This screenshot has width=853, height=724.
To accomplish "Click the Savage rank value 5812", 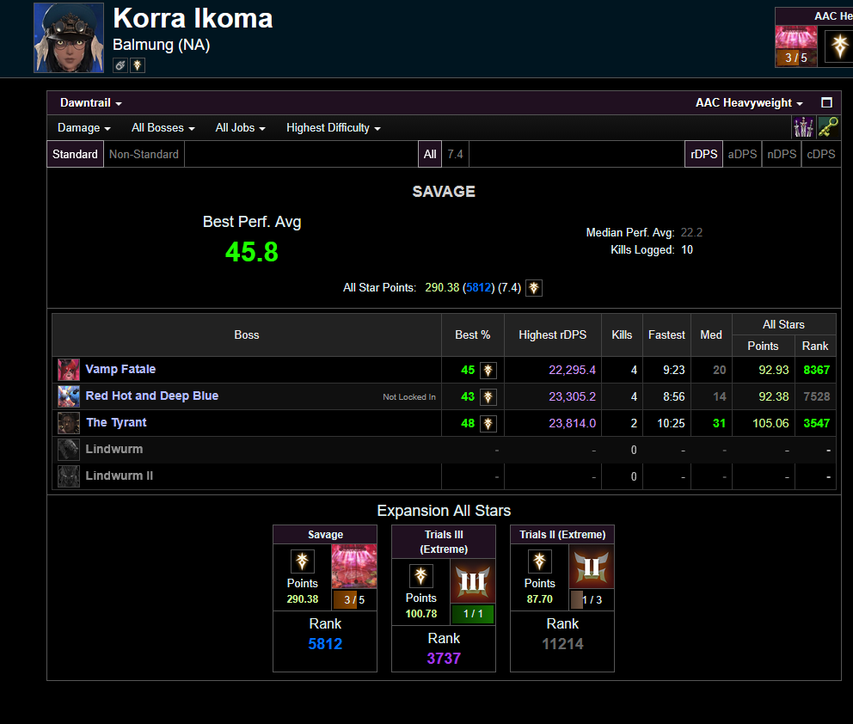I will click(x=325, y=644).
